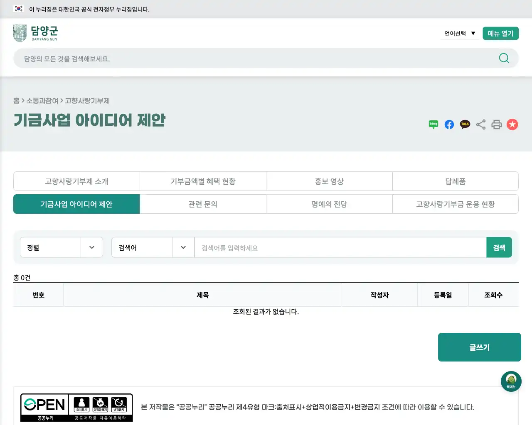
Task: Print this page using the printer icon
Action: (497, 124)
